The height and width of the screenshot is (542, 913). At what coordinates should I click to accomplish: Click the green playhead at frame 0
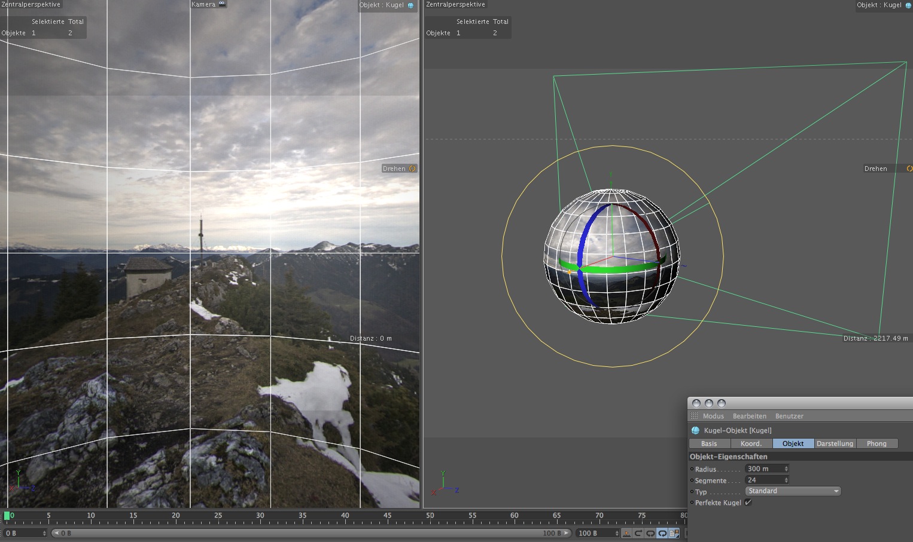[x=7, y=515]
